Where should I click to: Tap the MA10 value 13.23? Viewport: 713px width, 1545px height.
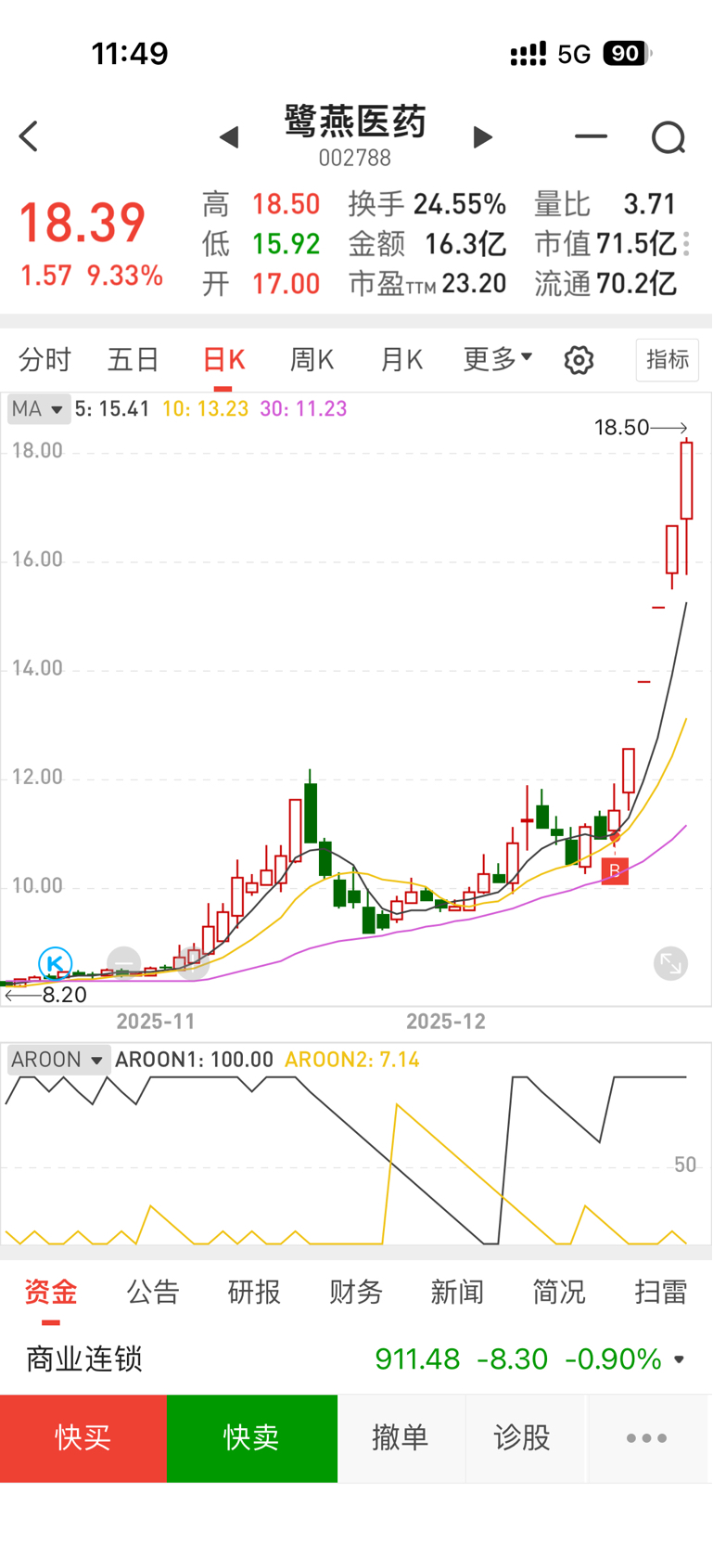pyautogui.click(x=223, y=409)
